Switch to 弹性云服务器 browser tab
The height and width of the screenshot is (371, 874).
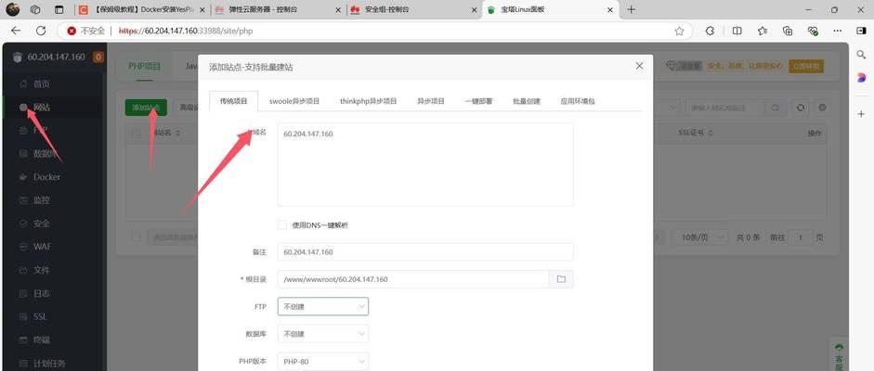[278, 9]
